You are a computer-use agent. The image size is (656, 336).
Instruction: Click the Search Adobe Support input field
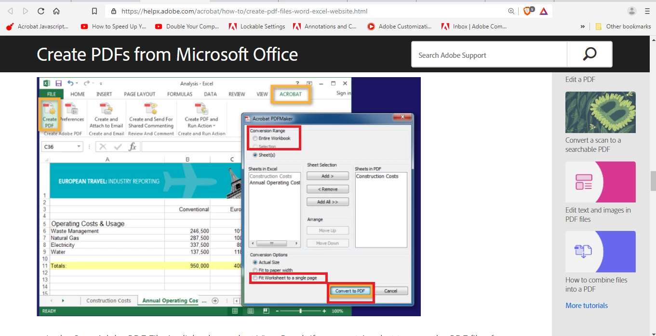pyautogui.click(x=489, y=54)
